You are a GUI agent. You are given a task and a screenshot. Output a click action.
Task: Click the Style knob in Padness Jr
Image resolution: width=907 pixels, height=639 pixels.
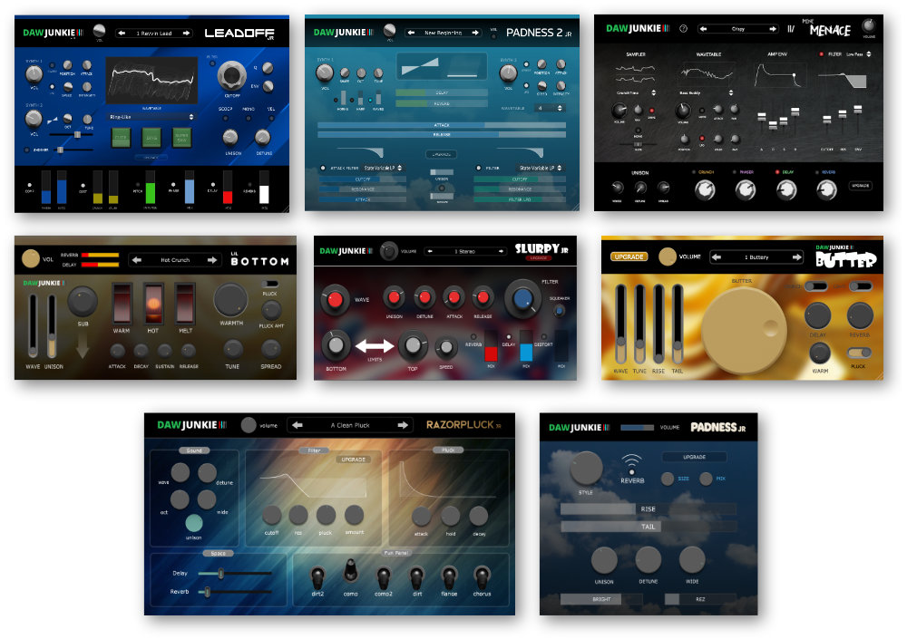tap(586, 469)
